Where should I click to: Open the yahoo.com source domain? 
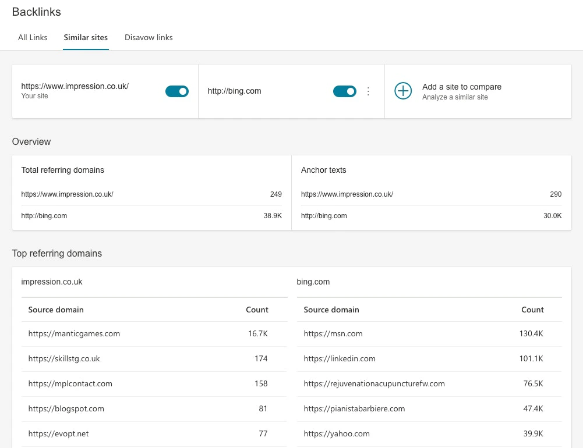pos(337,433)
